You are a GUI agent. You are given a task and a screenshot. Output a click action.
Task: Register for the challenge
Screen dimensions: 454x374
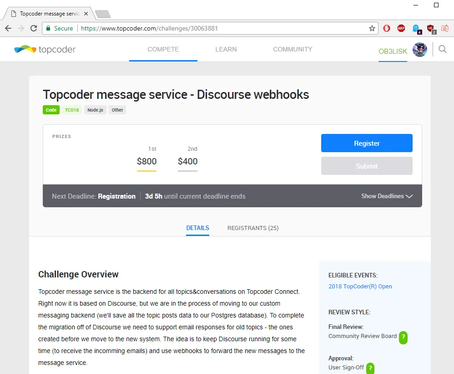click(367, 143)
